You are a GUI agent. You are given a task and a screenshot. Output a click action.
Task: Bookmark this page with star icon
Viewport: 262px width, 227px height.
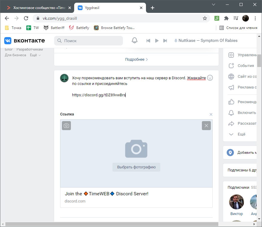tap(205, 18)
